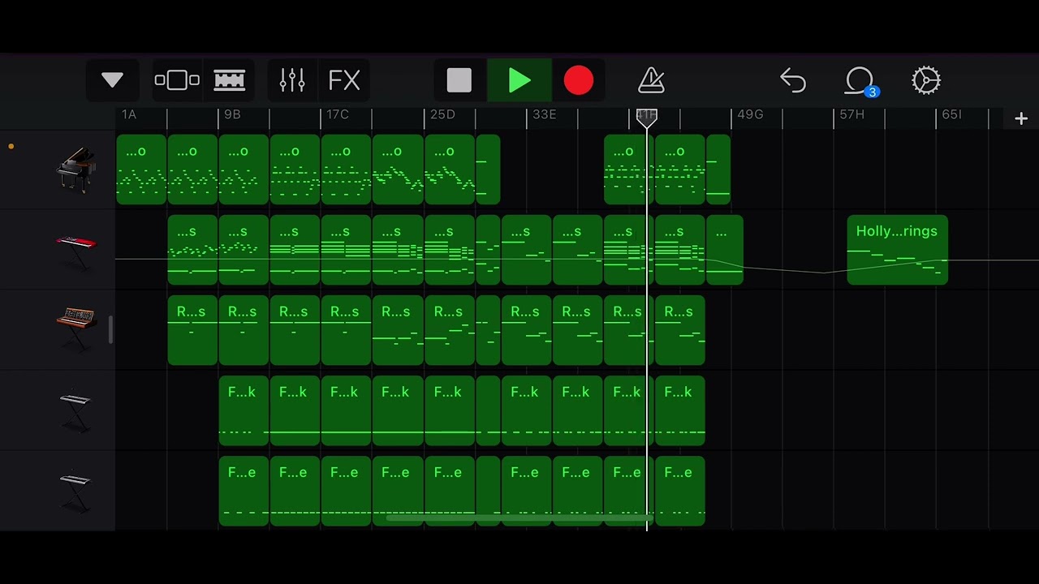1039x584 pixels.
Task: Toggle the metronome
Action: [652, 80]
